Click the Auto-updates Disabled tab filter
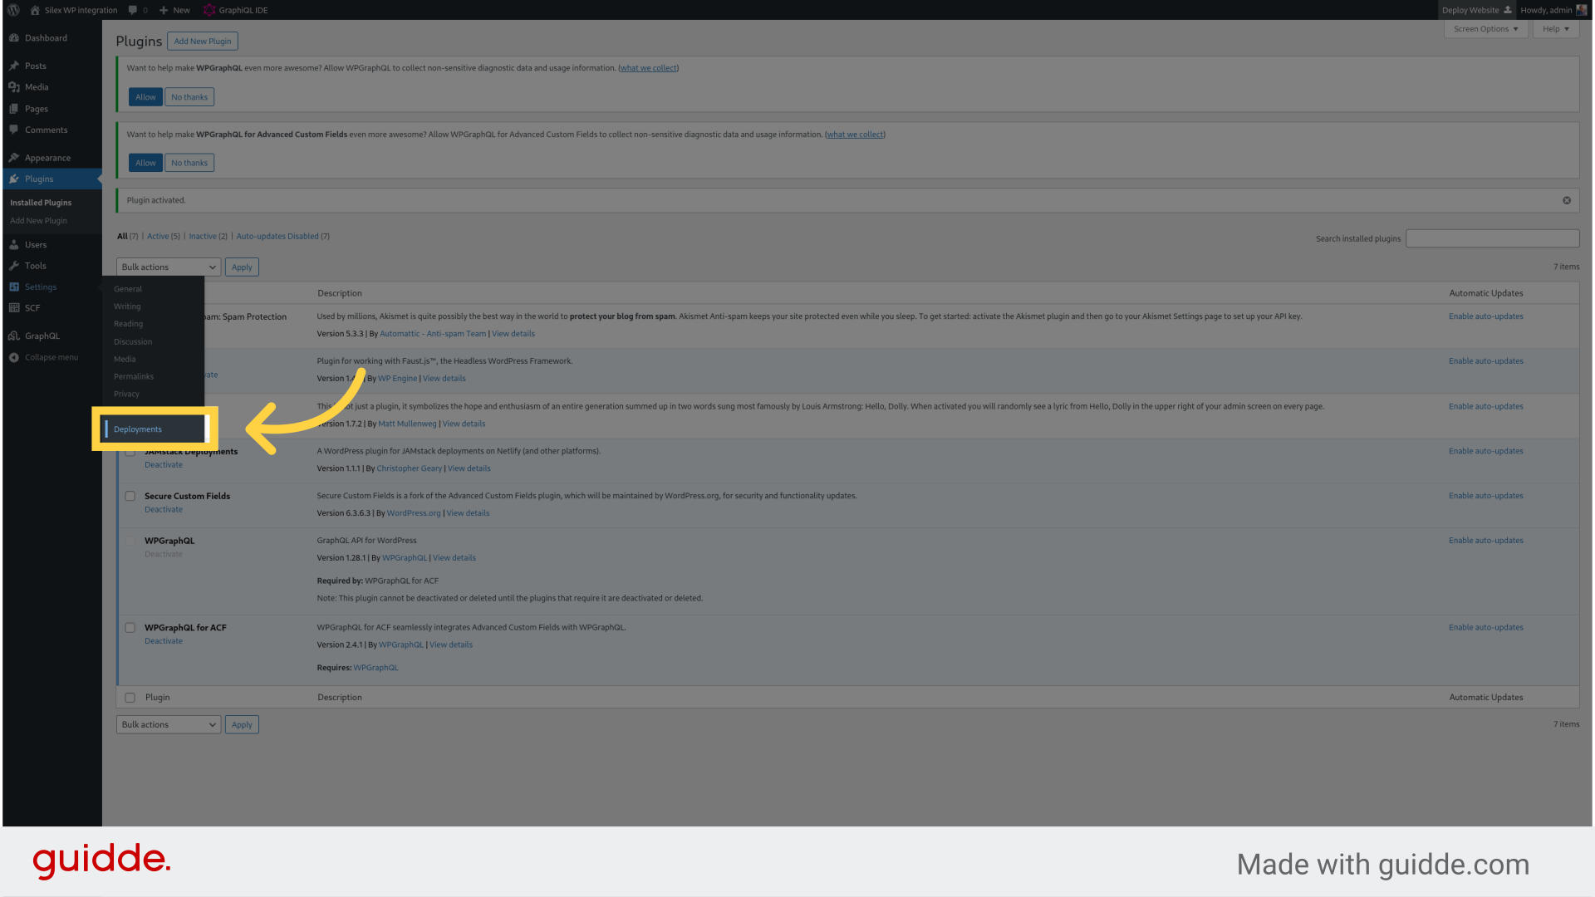Viewport: 1595px width, 897px height. tap(278, 236)
